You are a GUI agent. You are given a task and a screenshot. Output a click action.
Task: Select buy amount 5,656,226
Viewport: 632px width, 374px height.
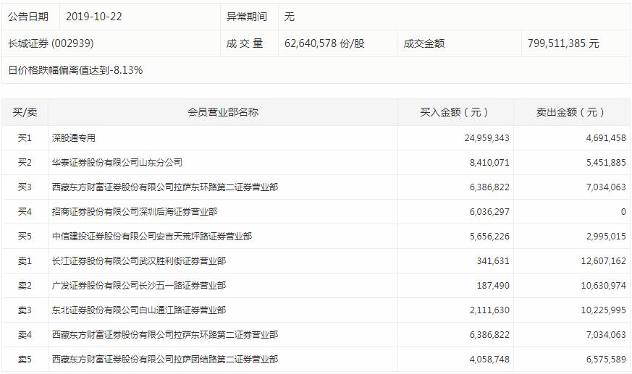[489, 236]
